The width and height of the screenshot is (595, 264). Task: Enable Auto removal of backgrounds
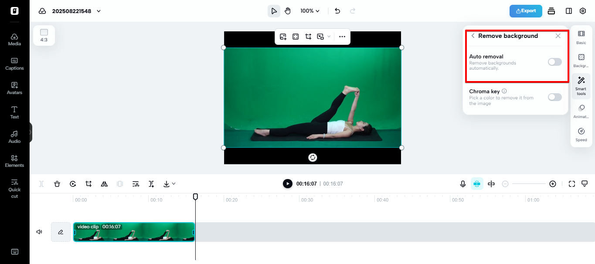(554, 61)
